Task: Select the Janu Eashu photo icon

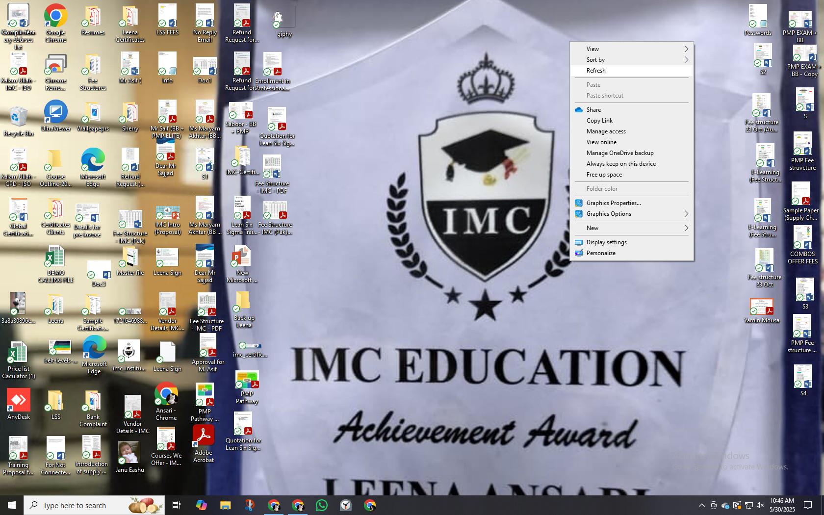Action: point(129,457)
